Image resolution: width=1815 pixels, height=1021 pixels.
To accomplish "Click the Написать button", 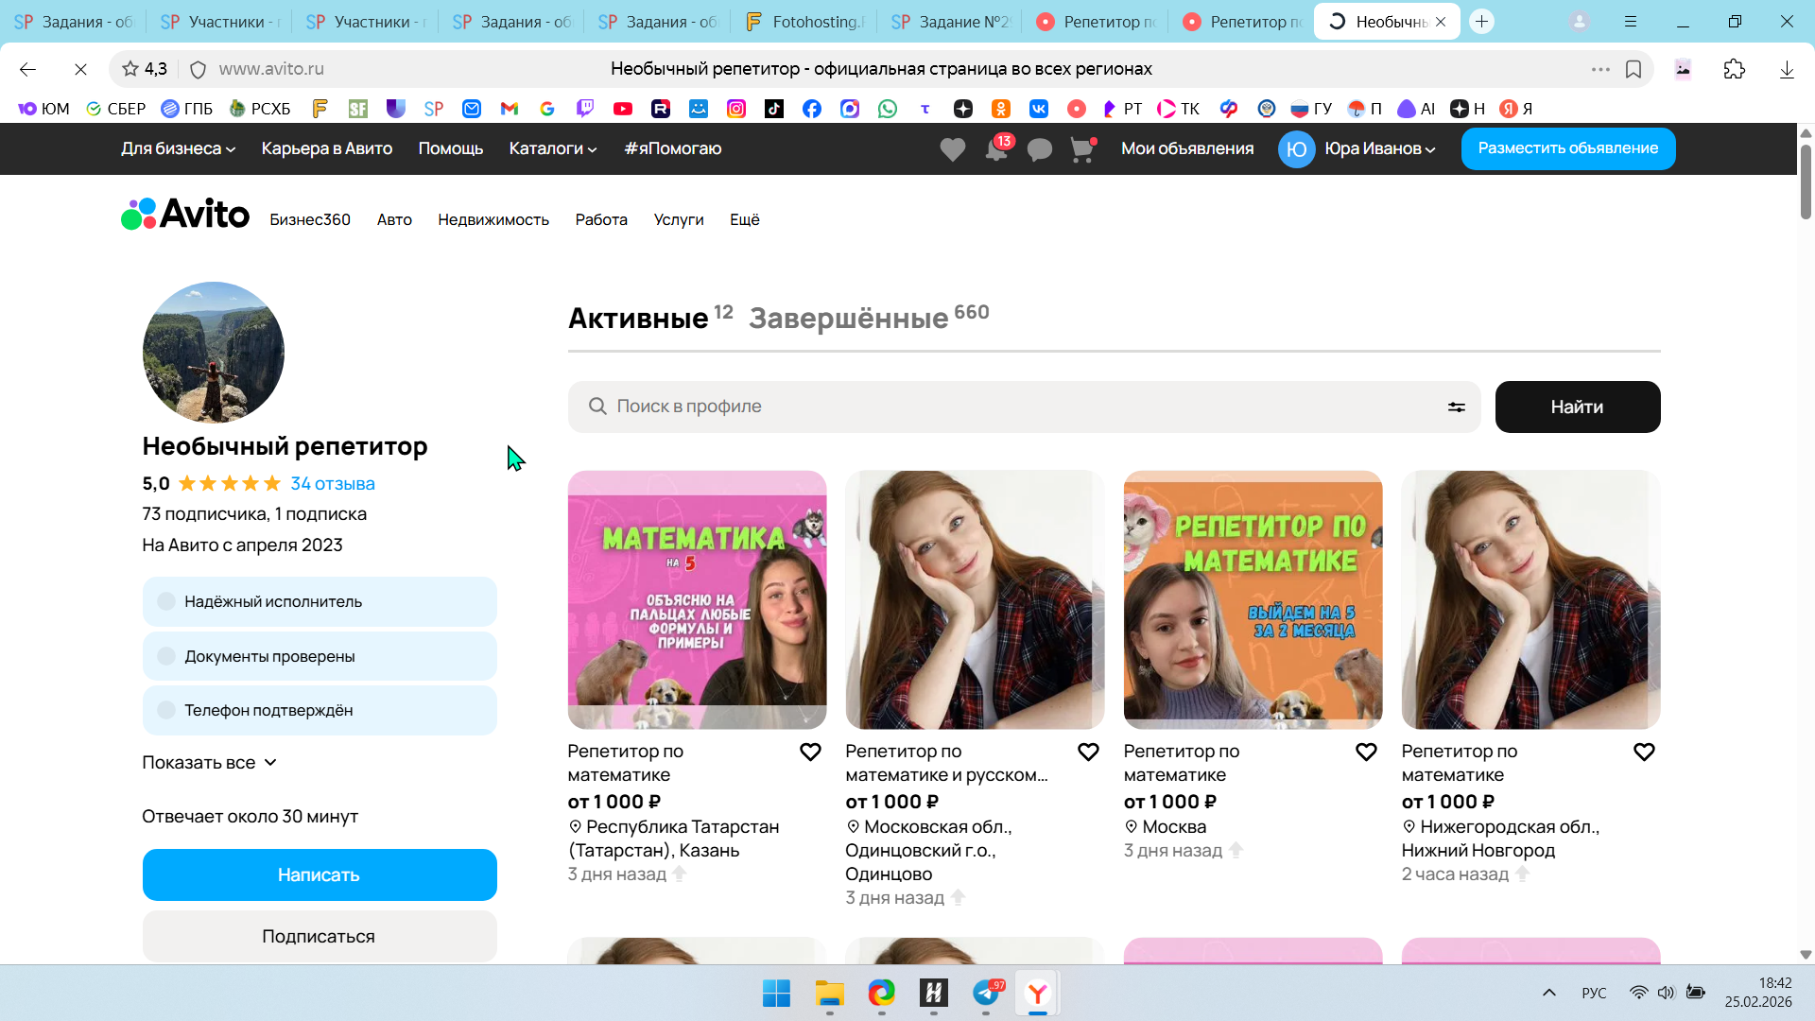I will click(x=320, y=874).
